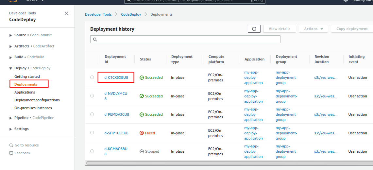Click the Go to resource search icon
This screenshot has height=170, width=373.
click(x=11, y=145)
